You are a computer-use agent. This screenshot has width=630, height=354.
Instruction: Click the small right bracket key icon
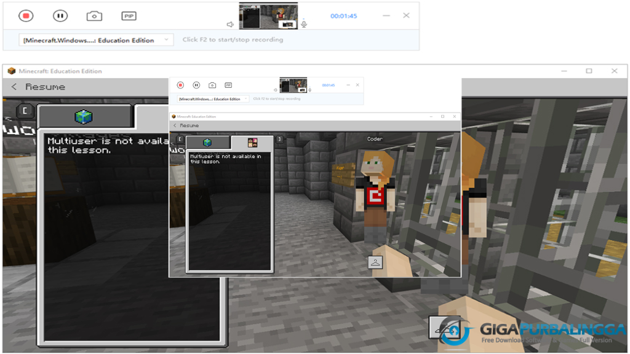tap(279, 139)
